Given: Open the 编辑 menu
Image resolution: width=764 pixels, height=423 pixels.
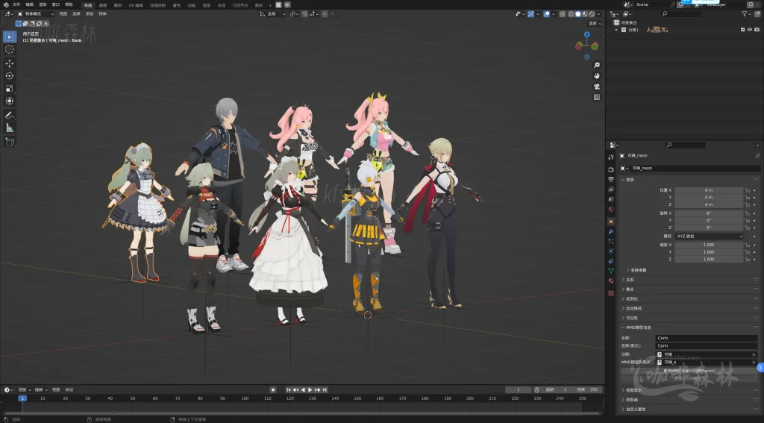Looking at the screenshot, I should (29, 4).
